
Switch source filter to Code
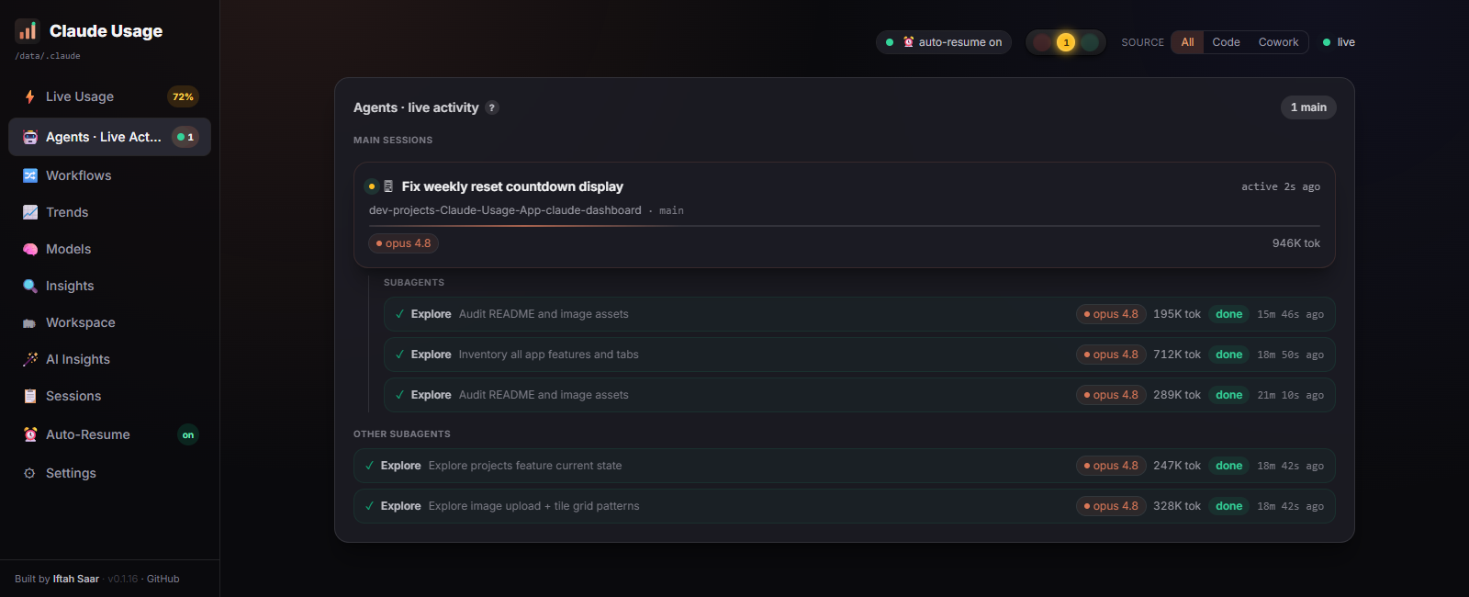point(1226,42)
